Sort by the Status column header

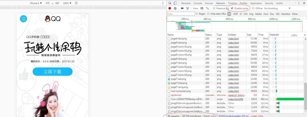[x=210, y=35]
